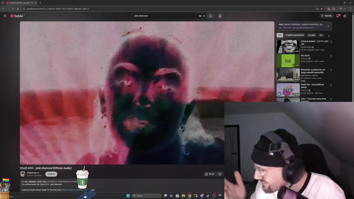Screen dimensions: 354x199
Task: Open the inthecity.charlixcx.com link
Action: tap(75, 190)
